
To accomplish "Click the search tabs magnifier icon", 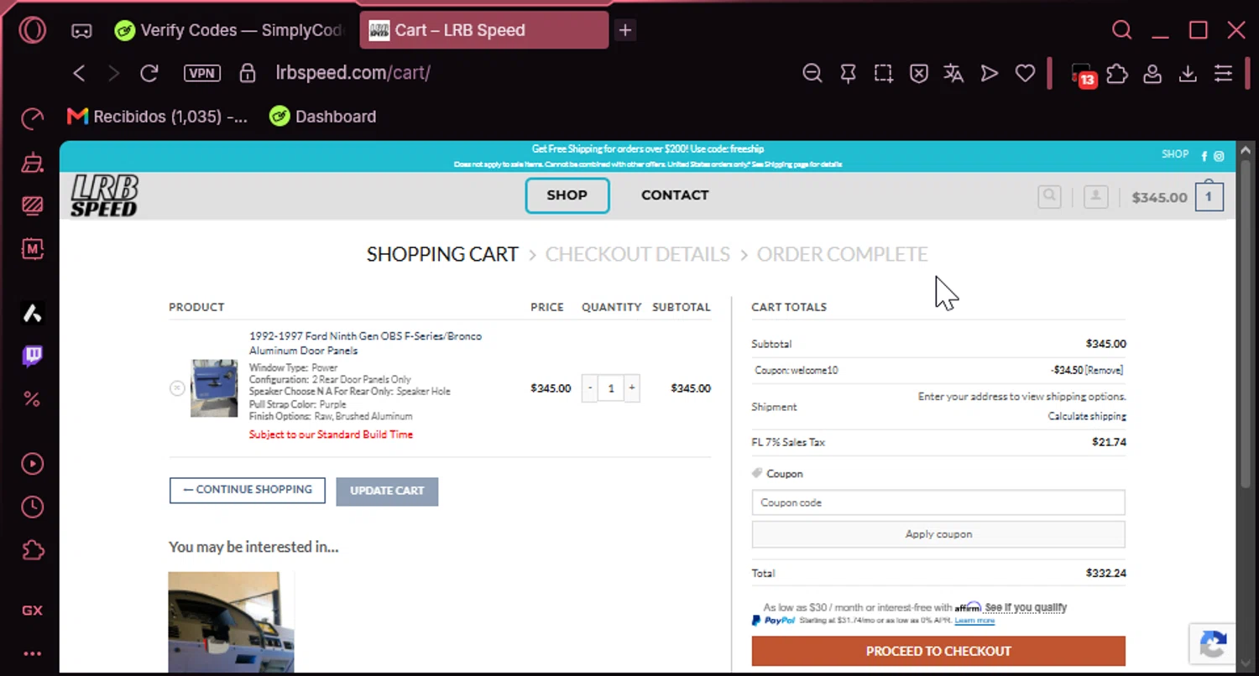I will point(1121,30).
